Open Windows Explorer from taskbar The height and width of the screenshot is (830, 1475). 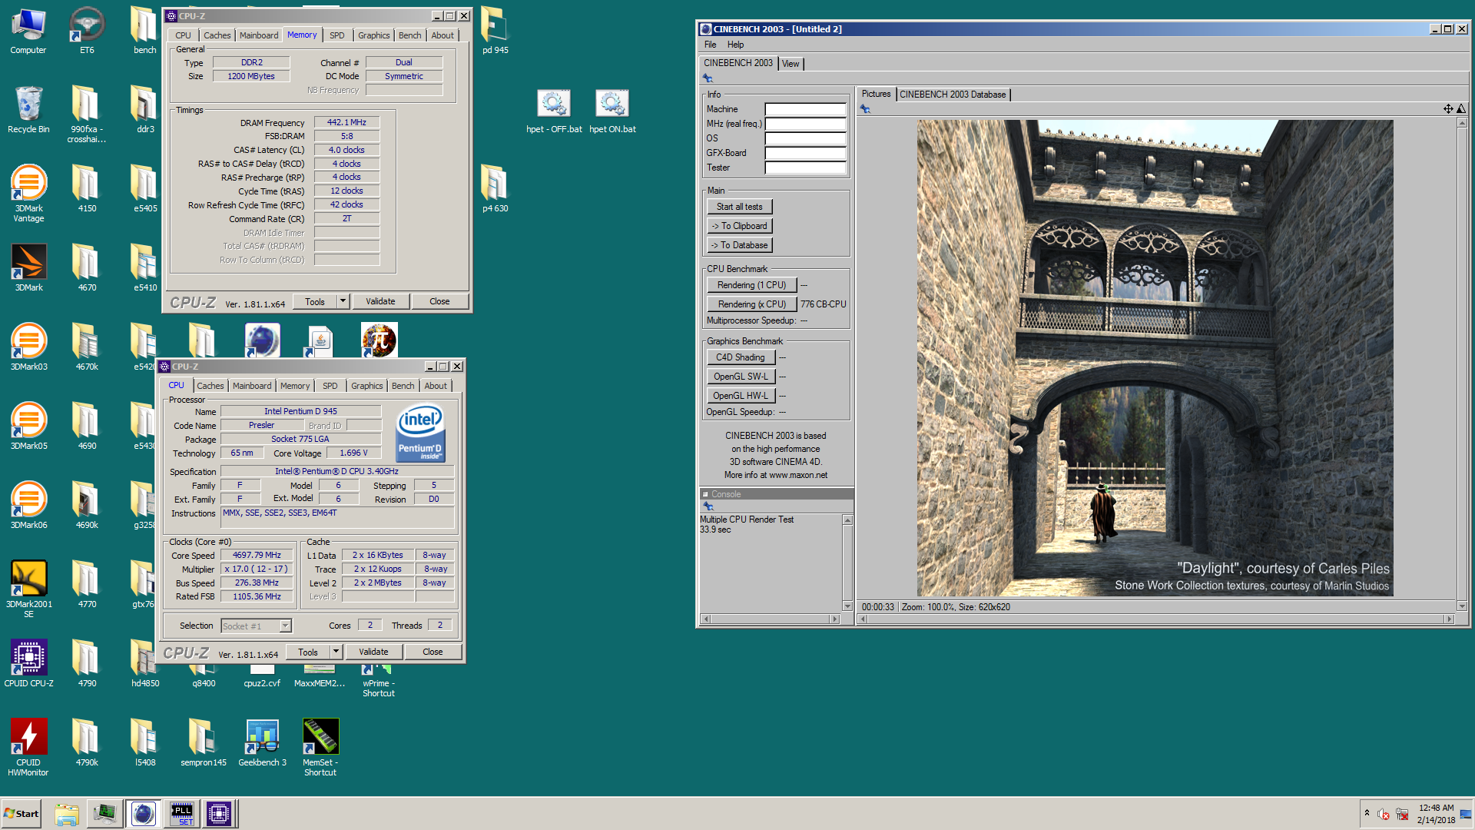[x=67, y=813]
